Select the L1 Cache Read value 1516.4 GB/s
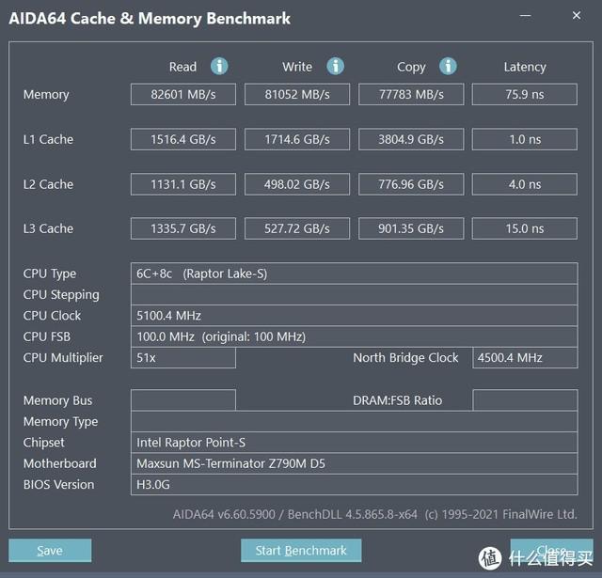Viewport: 602px width, 578px height. [x=183, y=139]
